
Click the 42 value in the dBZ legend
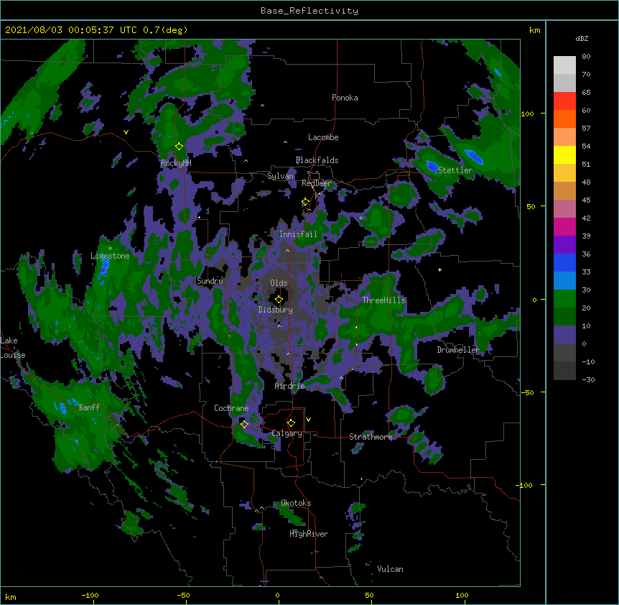pyautogui.click(x=586, y=218)
